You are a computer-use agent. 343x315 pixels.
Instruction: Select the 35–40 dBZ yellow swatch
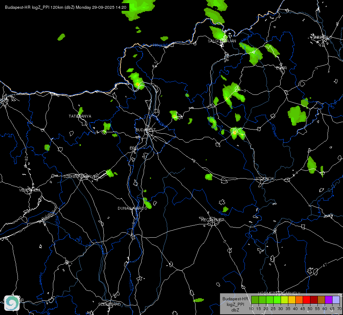pyautogui.click(x=292, y=300)
